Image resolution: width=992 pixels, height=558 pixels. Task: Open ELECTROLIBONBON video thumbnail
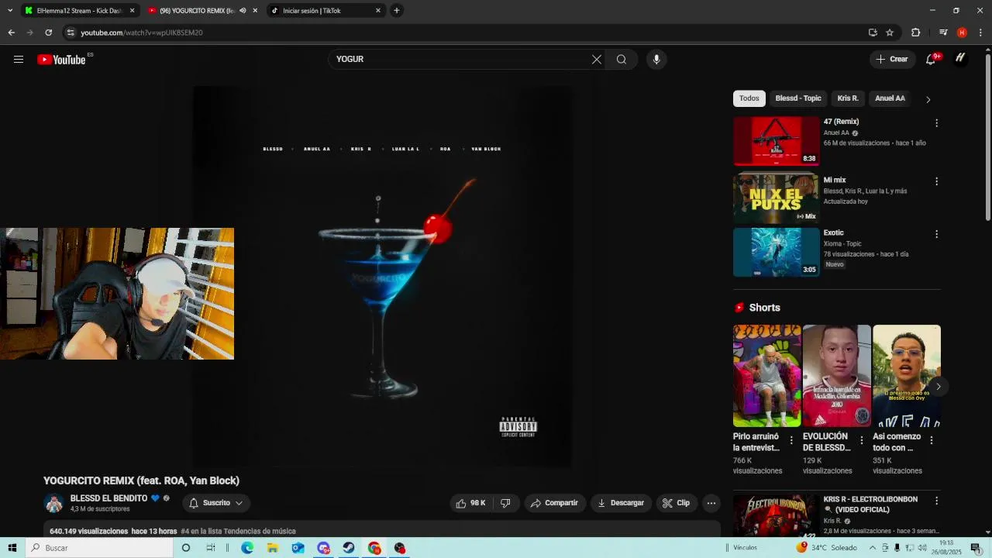click(x=776, y=516)
